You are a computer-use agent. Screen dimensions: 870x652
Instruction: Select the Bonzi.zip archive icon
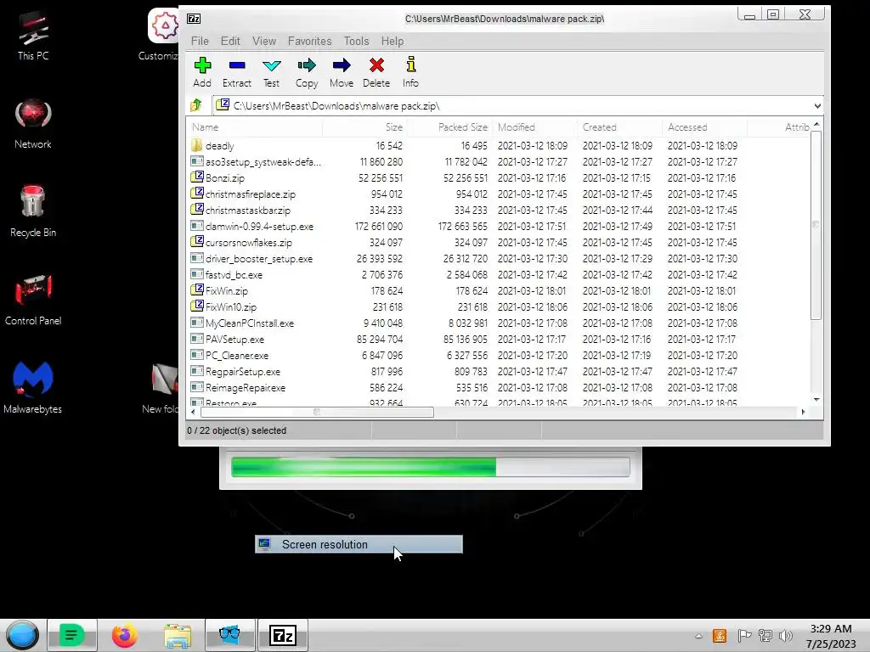pos(197,177)
